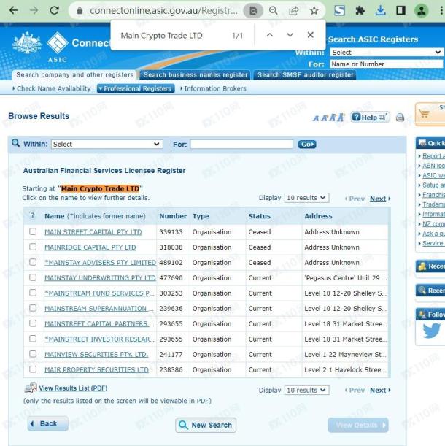Tick checkbox for MAIR PROPERTY SECURITIES LTD
Image resolution: width=445 pixels, height=446 pixels.
pyautogui.click(x=33, y=369)
